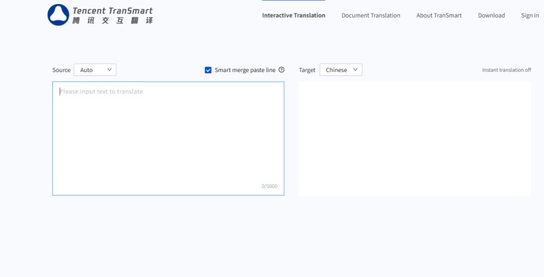Open the Target language Chinese dropdown
The image size is (544, 277).
pyautogui.click(x=341, y=70)
